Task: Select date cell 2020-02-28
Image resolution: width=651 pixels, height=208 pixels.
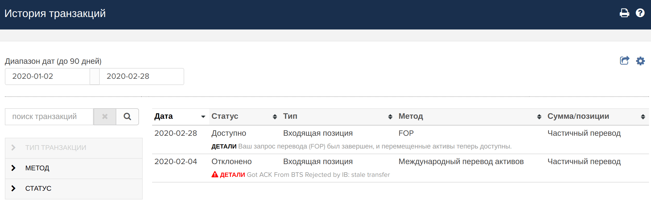Action: tap(176, 133)
